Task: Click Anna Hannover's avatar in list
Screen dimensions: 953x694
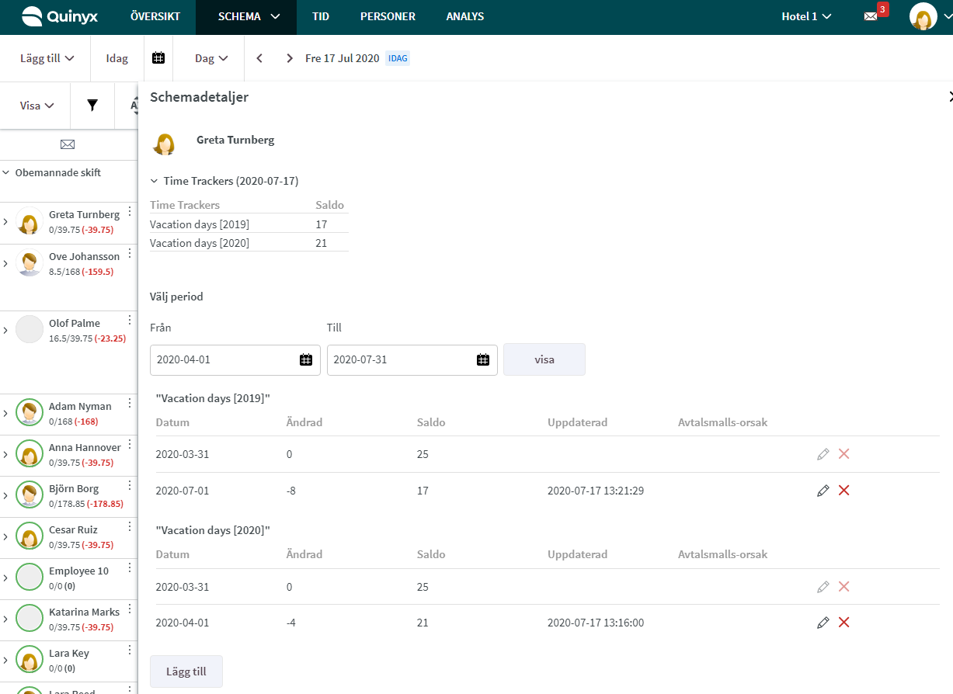Action: coord(30,454)
